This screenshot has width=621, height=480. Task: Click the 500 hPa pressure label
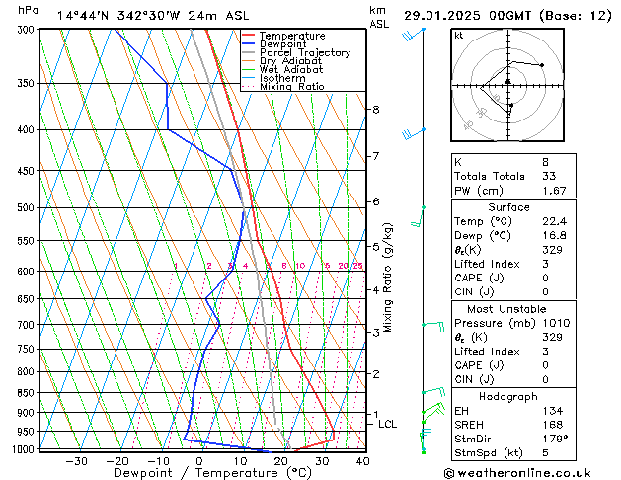pos(27,208)
